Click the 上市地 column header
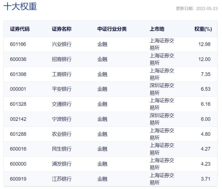The image size is (222, 189). point(157,29)
